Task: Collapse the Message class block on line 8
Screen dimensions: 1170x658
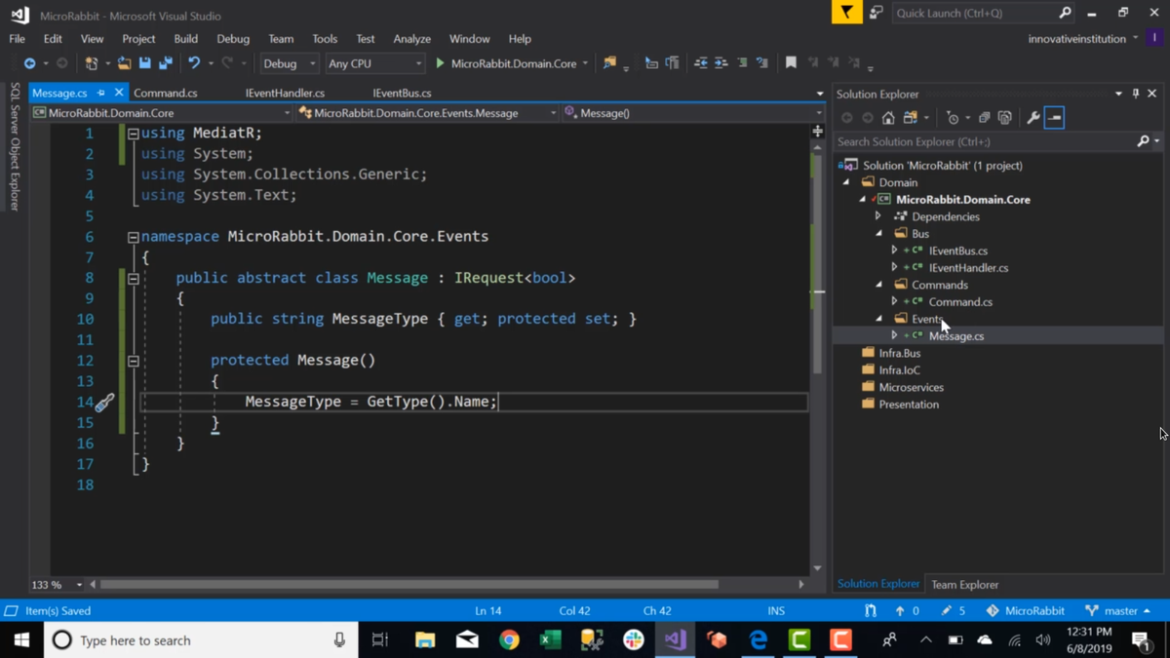Action: tap(133, 278)
